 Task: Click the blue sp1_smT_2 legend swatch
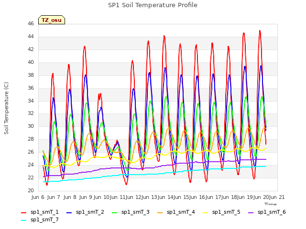point(69,213)
